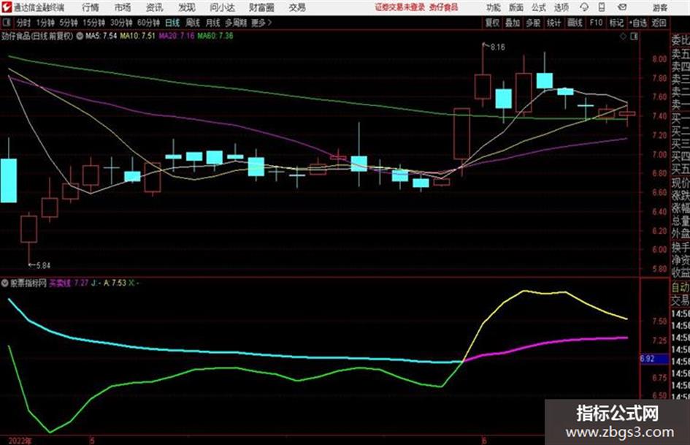Click the 股票指标网 sub-indicator name
This screenshot has width=690, height=445.
[x=28, y=283]
